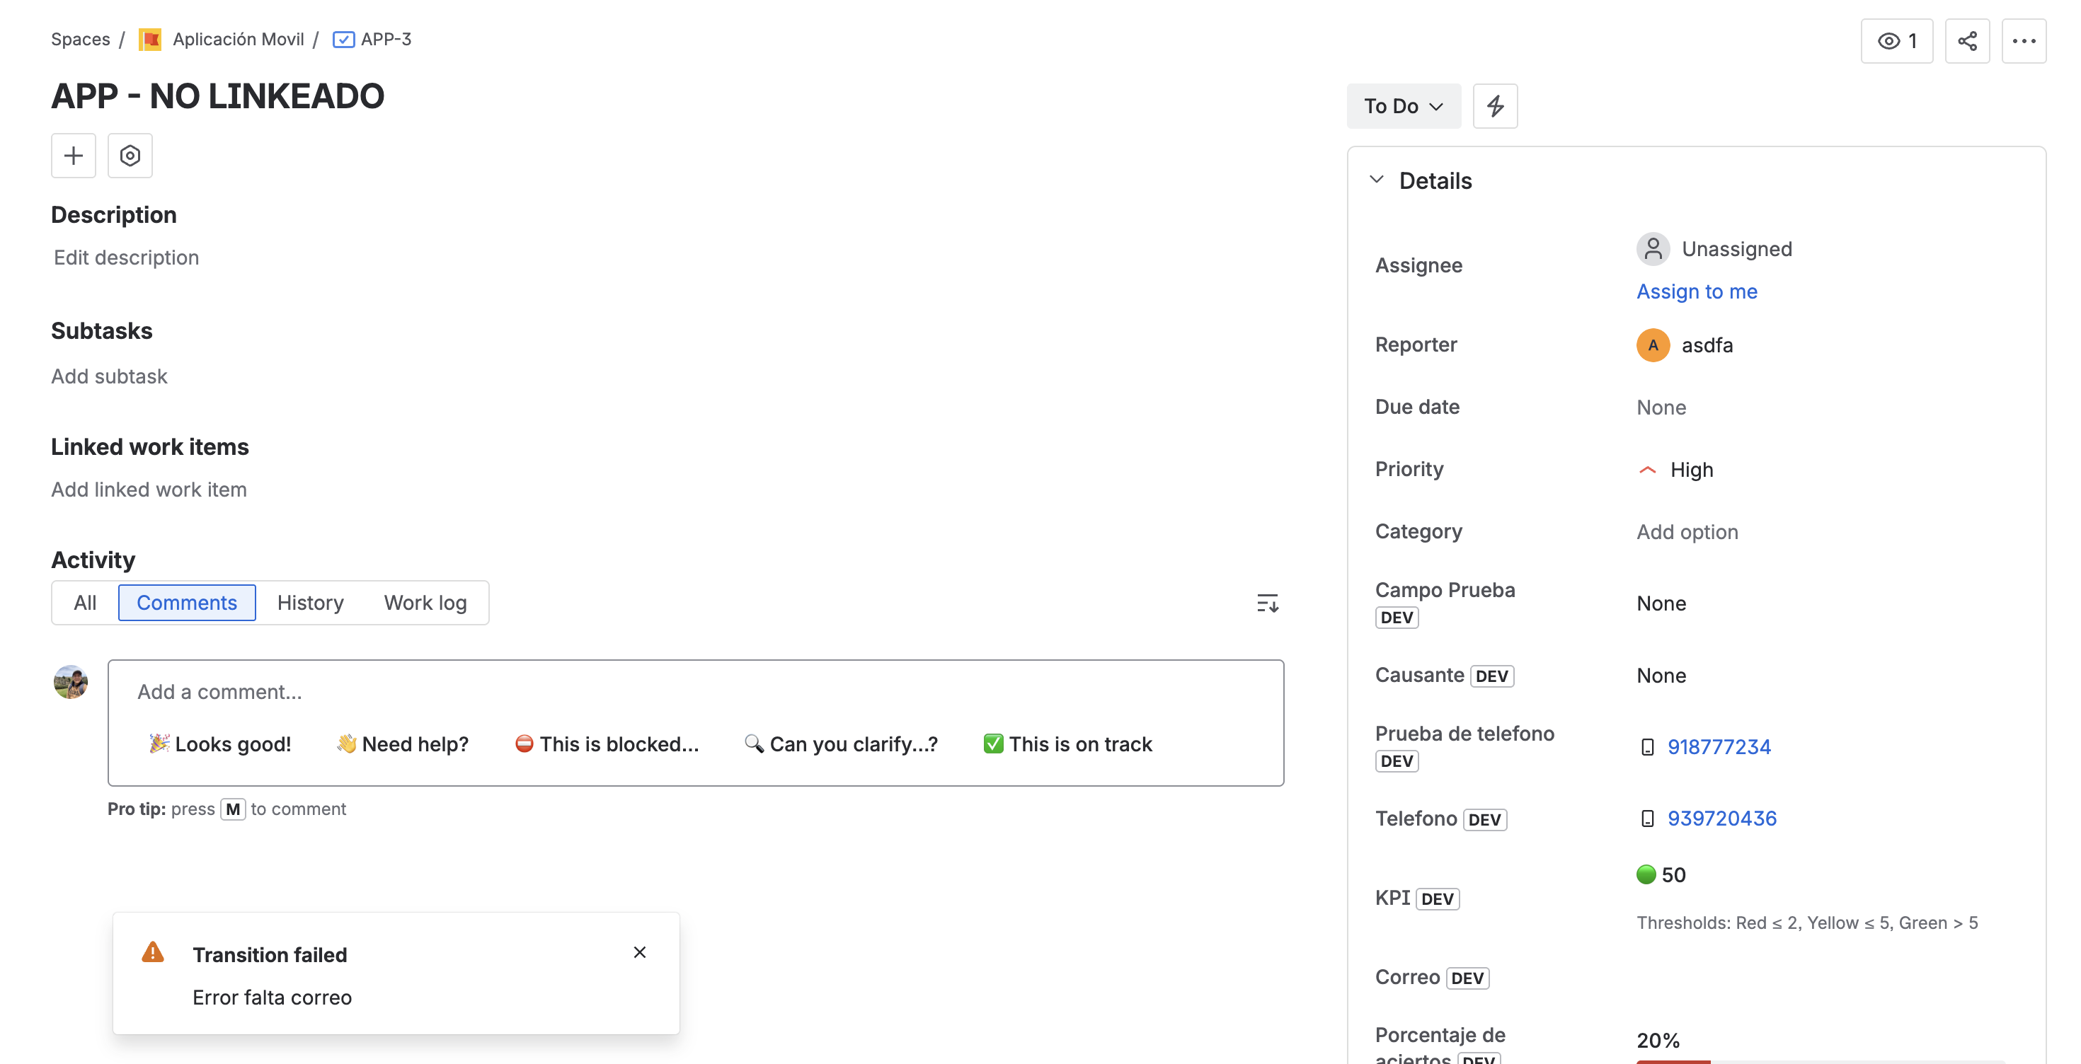This screenshot has width=2081, height=1064.
Task: Click the share icon button
Action: tap(1967, 41)
